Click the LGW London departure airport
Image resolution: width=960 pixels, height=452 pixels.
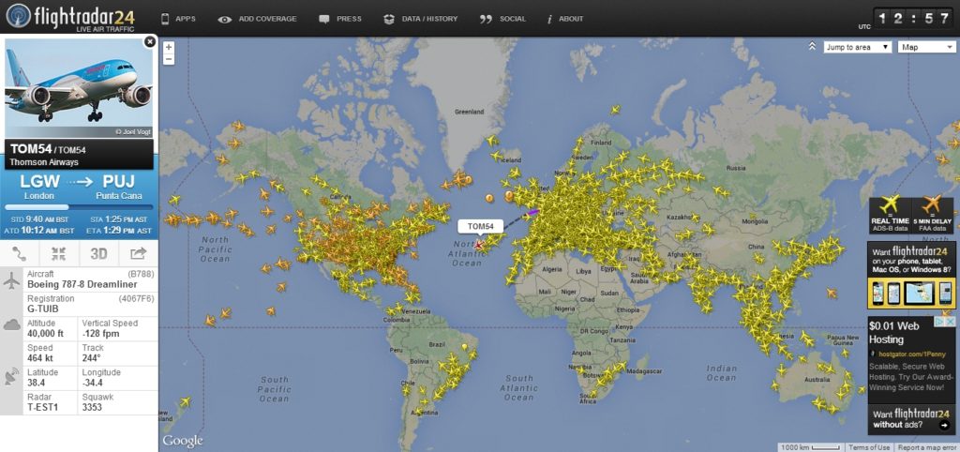click(x=39, y=187)
